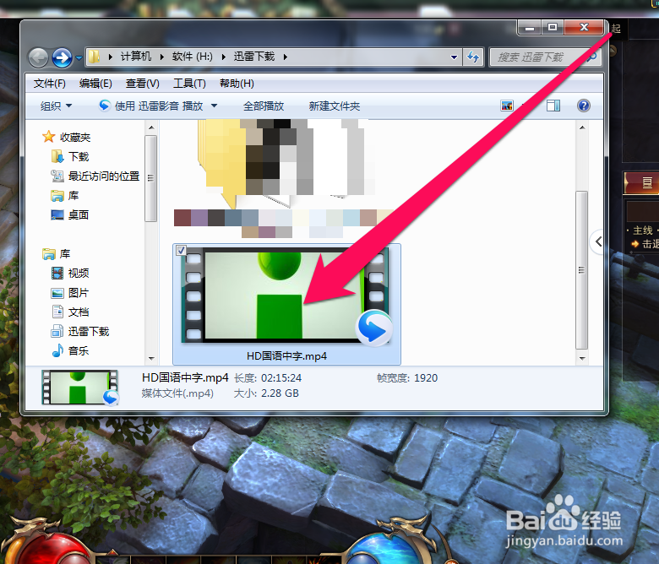Viewport: 659px width, 564px height.
Task: Change view using the view icon
Action: click(x=507, y=106)
